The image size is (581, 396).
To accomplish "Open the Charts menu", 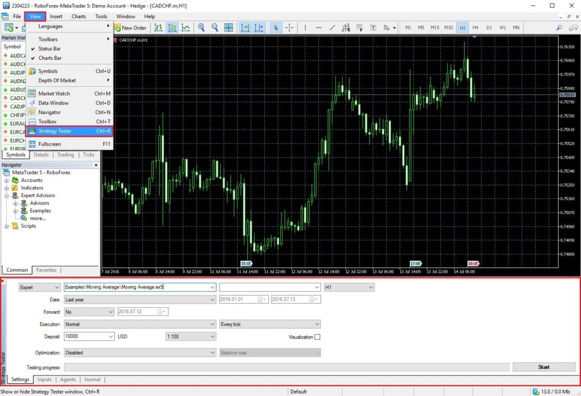I will (x=78, y=16).
